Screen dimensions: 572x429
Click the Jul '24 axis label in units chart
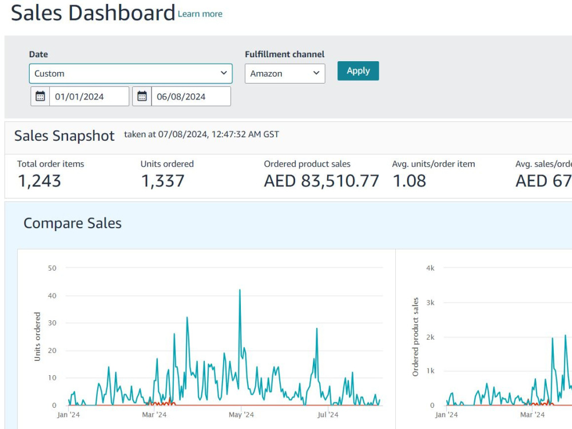click(x=328, y=415)
